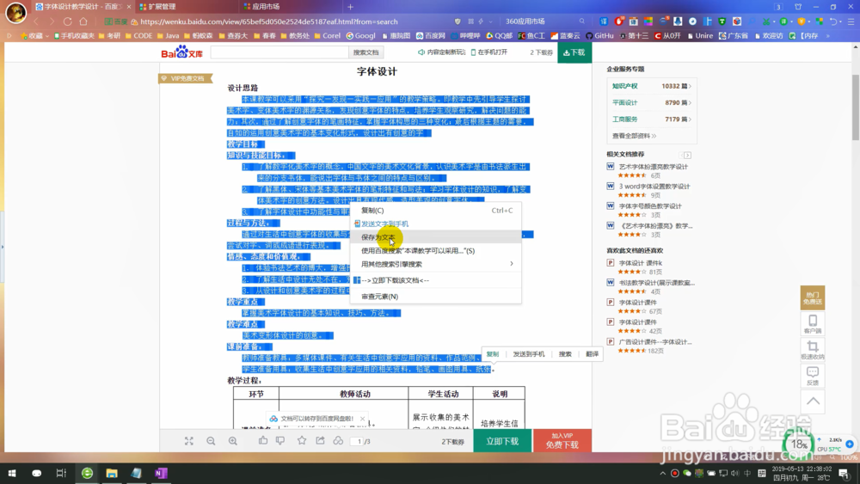Reload the page with refresh icon
This screenshot has width=860, height=484.
click(x=67, y=21)
